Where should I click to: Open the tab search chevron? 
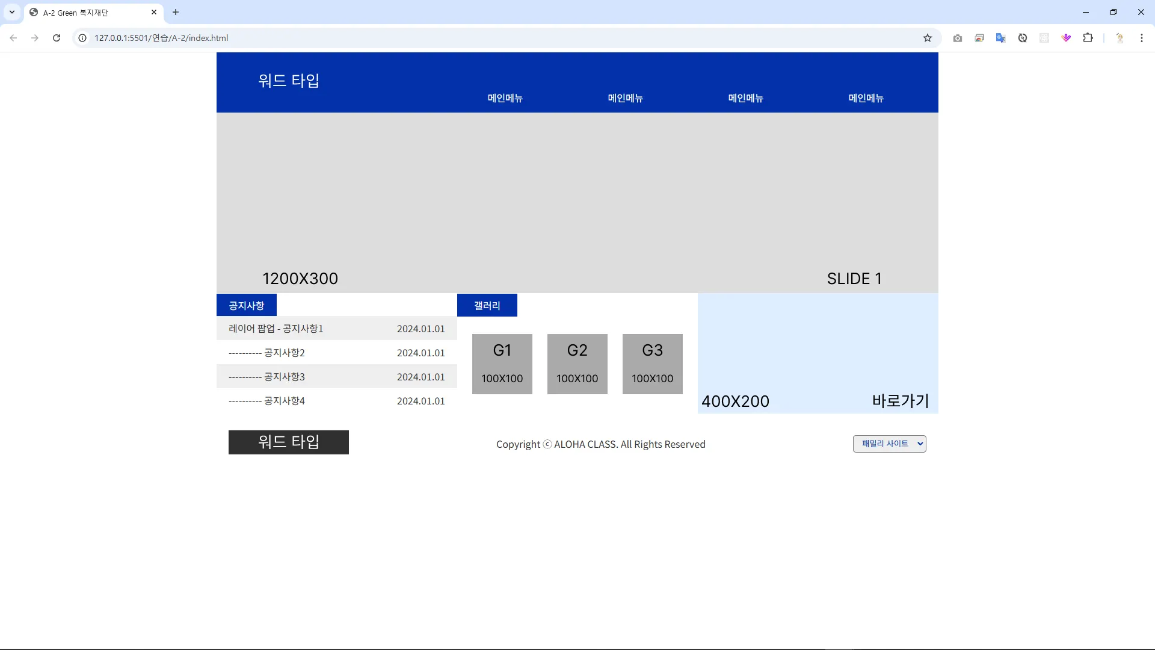pos(11,12)
